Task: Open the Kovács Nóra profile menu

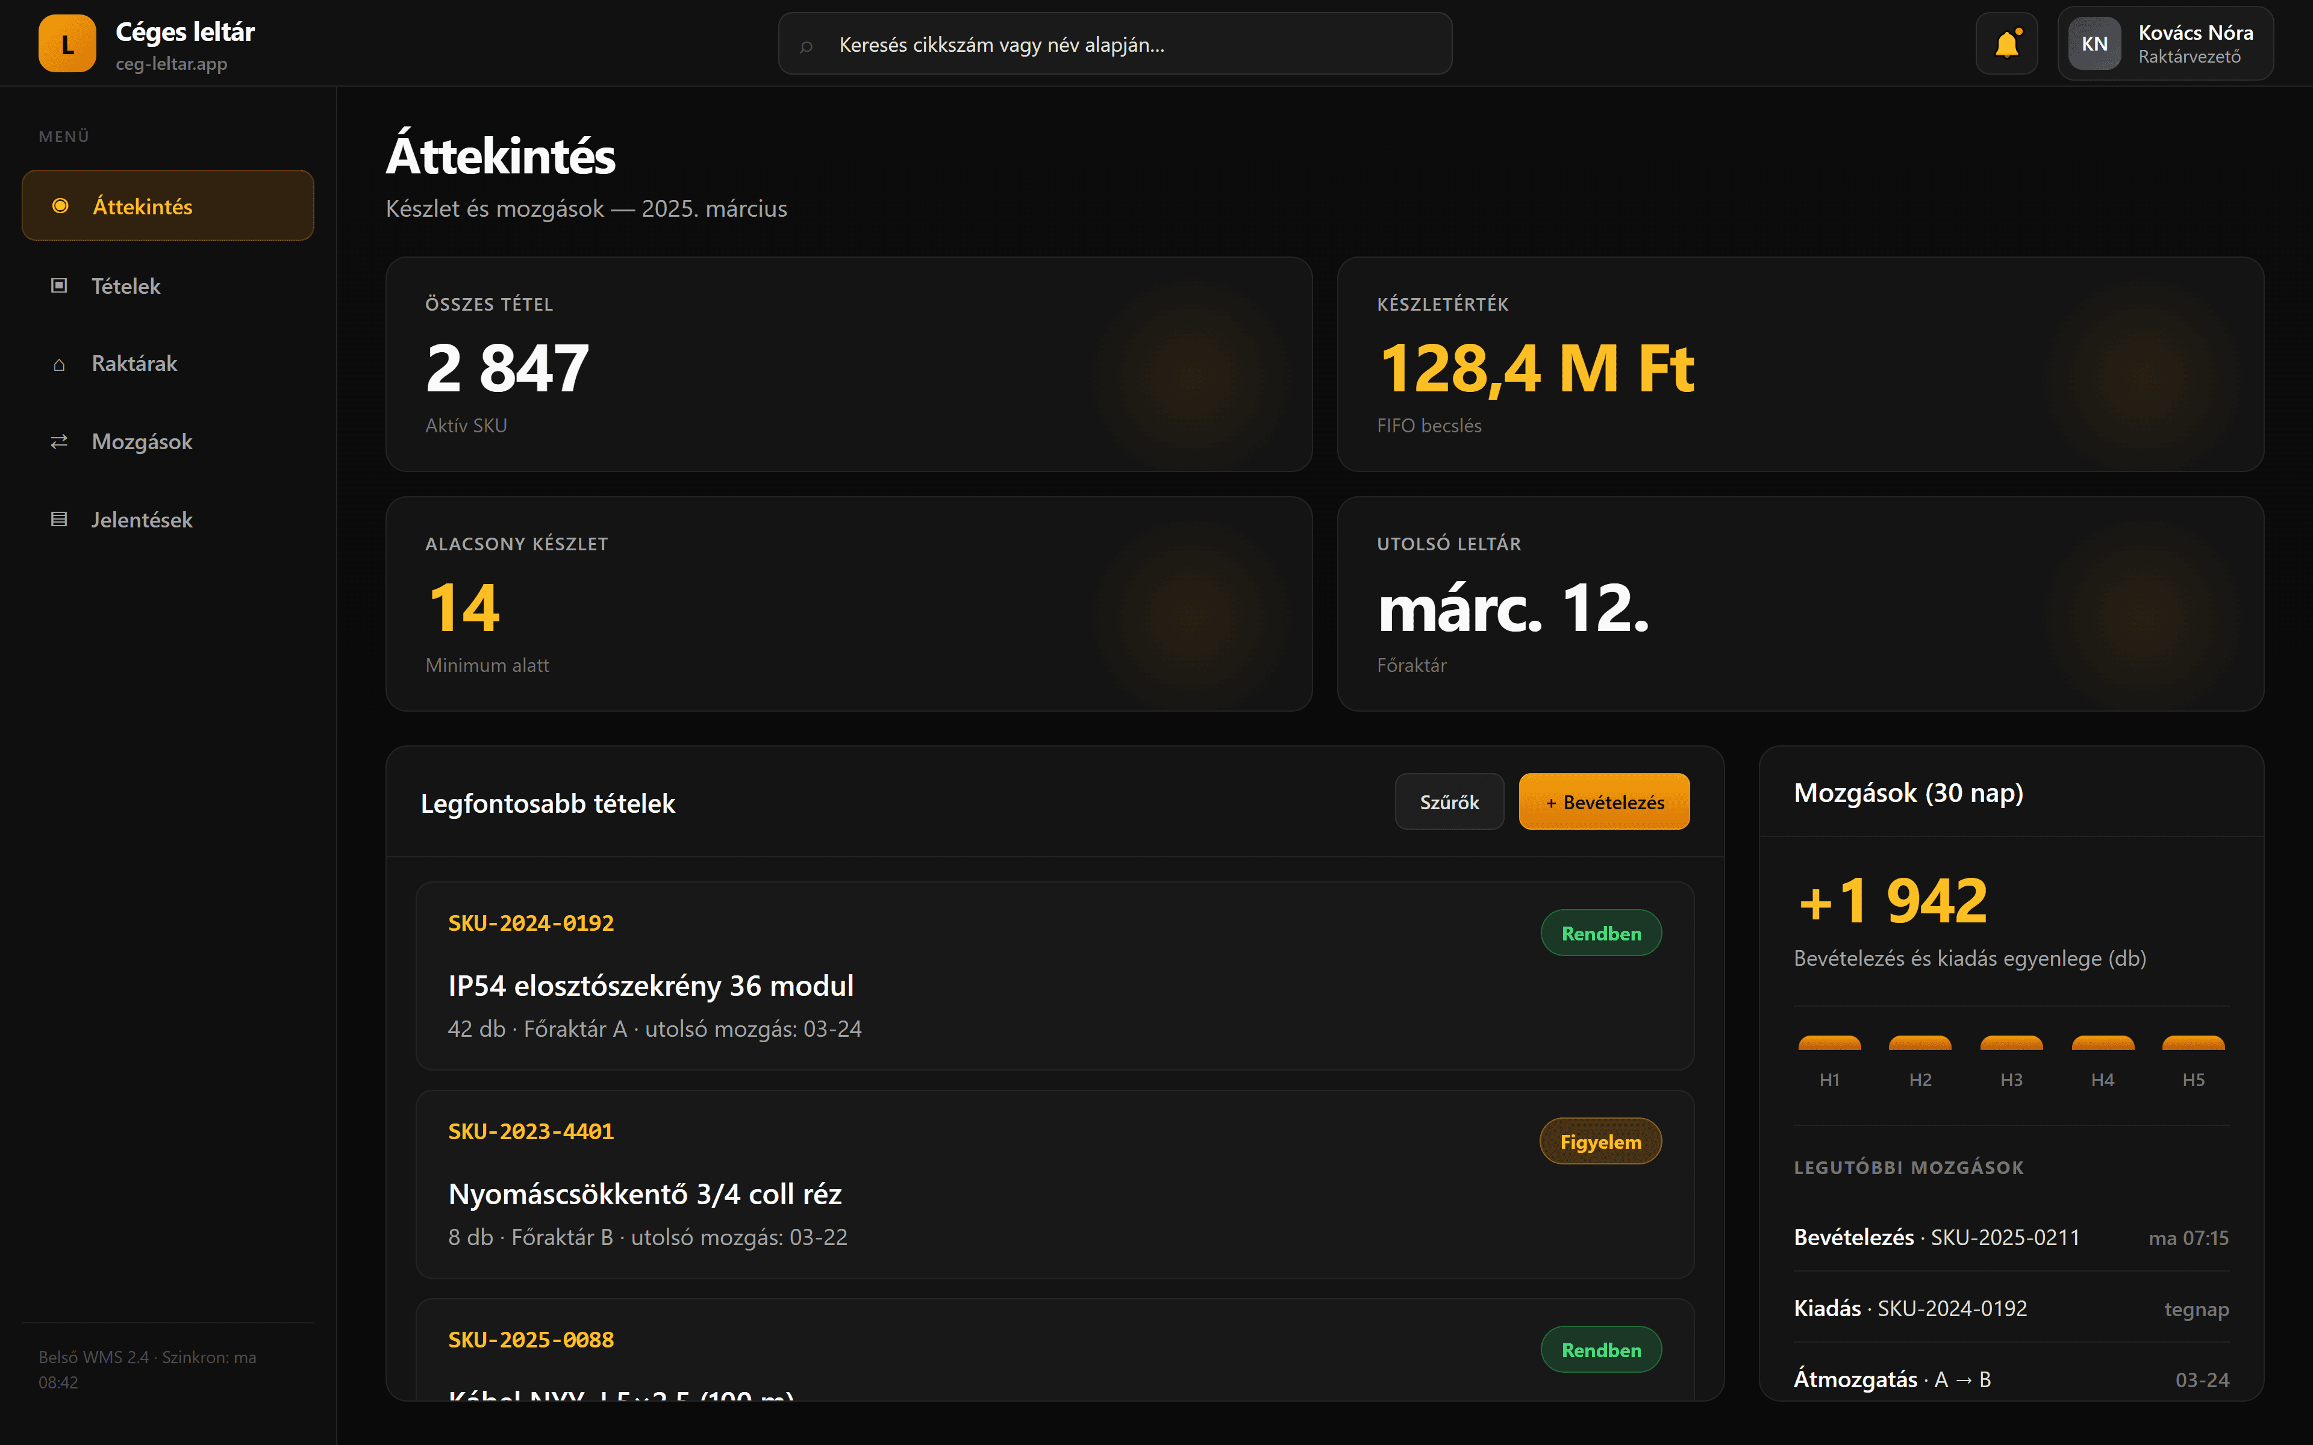Action: 2165,43
